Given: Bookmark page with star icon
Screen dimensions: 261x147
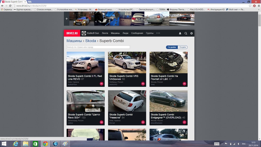Looking at the screenshot, I should pyautogui.click(x=250, y=6).
